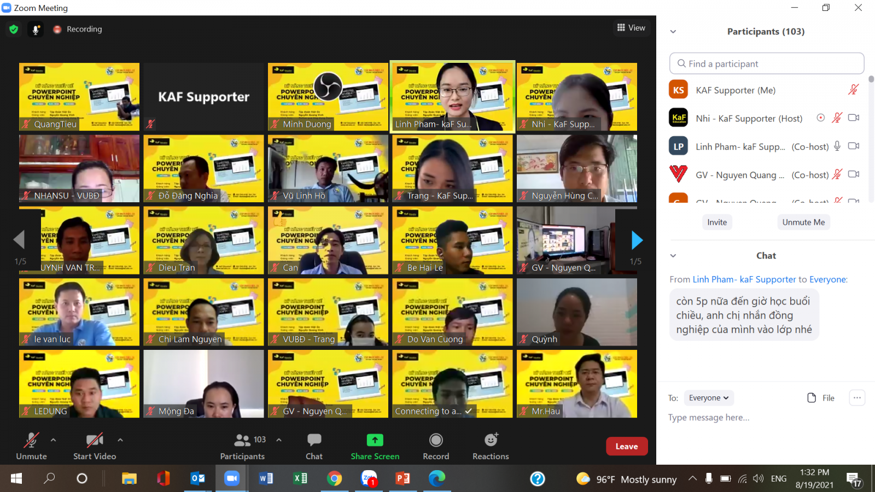This screenshot has width=875, height=492.
Task: Select KAF Supporter (Me) participant row
Action: 766,90
